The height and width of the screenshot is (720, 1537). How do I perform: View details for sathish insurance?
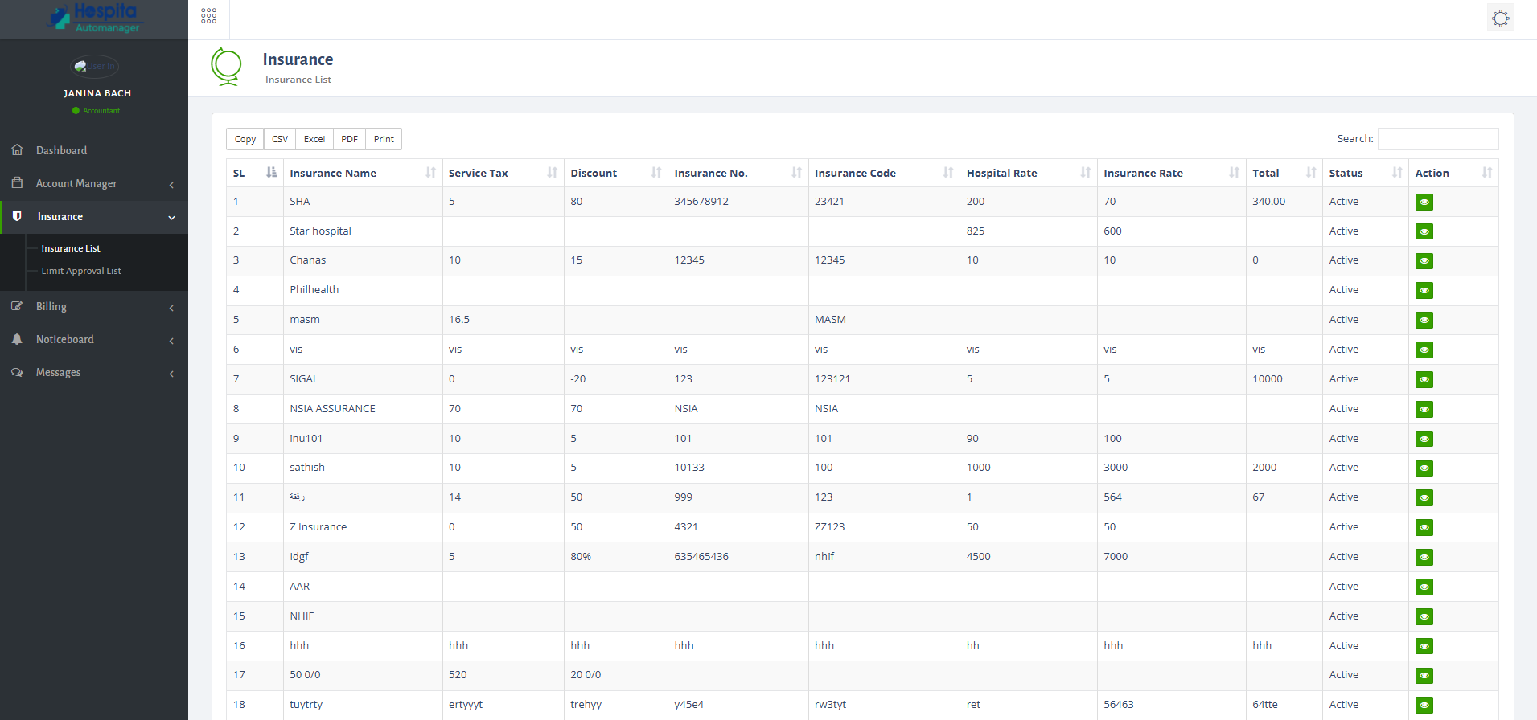[x=1424, y=468]
